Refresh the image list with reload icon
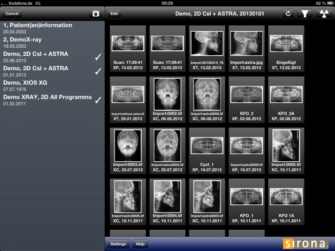 288,14
